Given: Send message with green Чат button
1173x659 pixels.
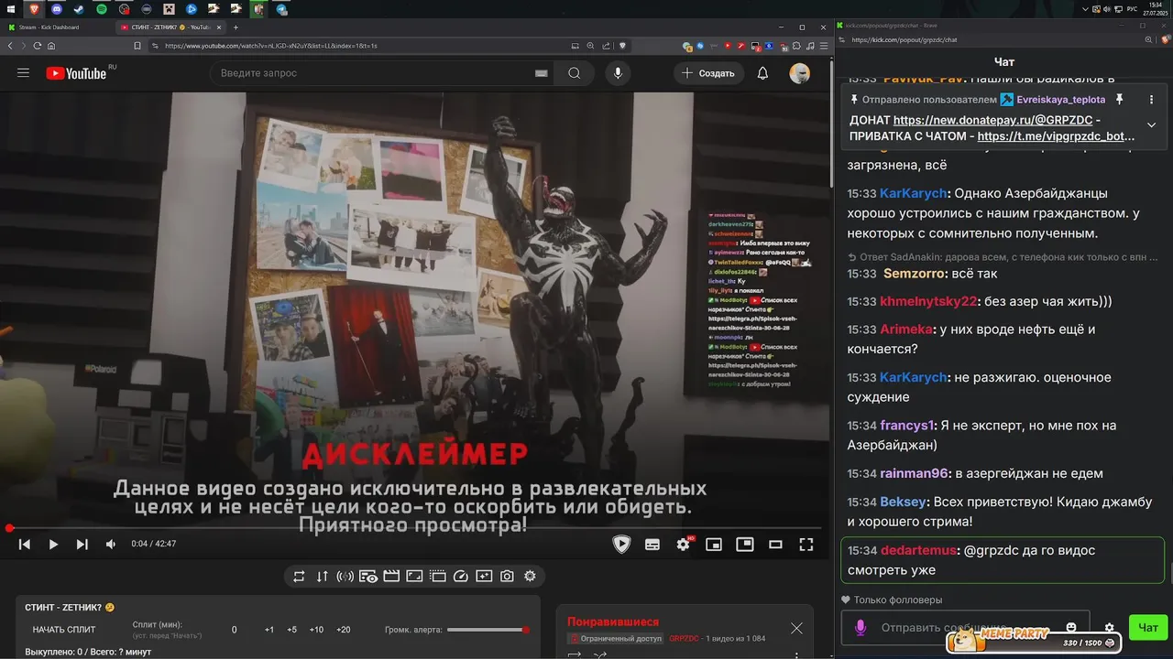Looking at the screenshot, I should [1148, 628].
